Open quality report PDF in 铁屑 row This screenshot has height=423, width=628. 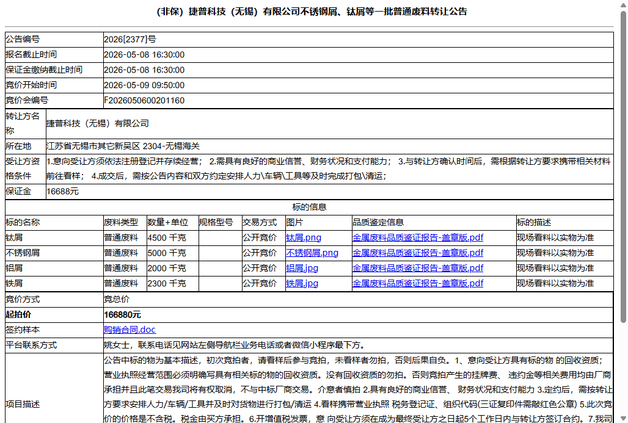[x=418, y=283]
